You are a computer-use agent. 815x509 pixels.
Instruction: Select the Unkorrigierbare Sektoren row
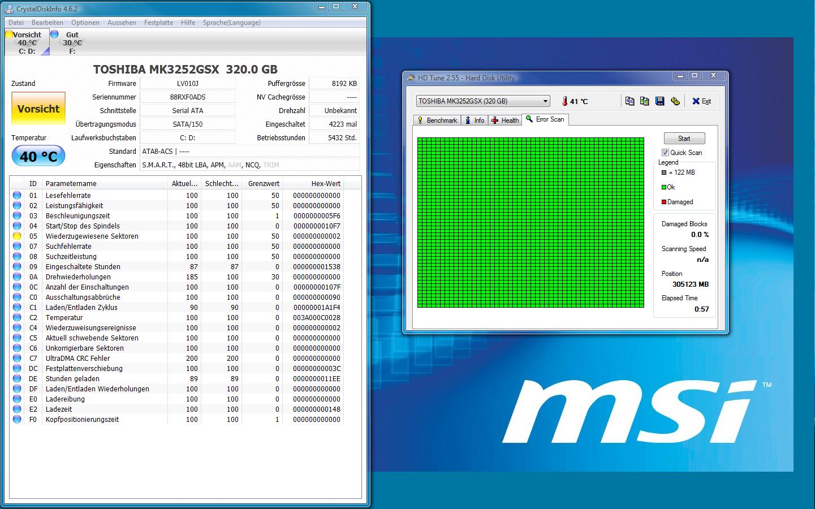pyautogui.click(x=176, y=348)
